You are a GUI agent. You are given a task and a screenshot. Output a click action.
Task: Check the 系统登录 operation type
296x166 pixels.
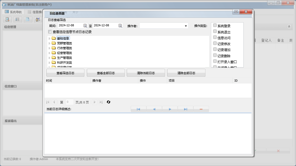coord(215,25)
